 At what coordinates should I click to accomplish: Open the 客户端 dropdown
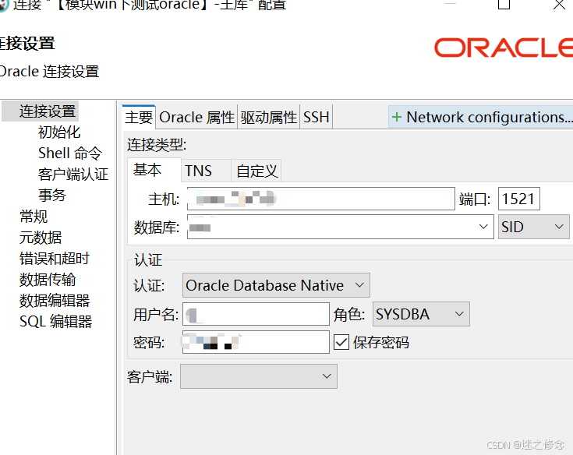click(x=259, y=376)
